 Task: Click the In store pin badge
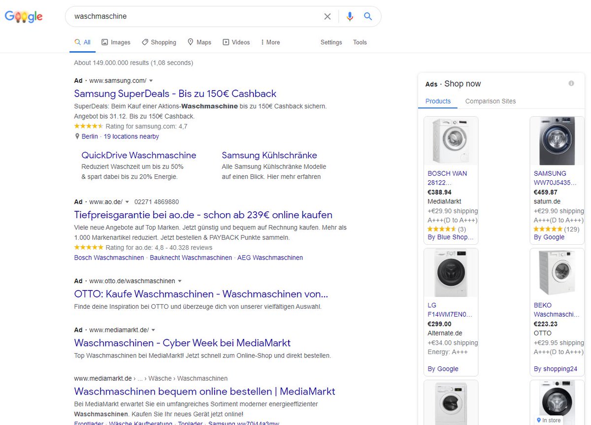[x=549, y=421]
